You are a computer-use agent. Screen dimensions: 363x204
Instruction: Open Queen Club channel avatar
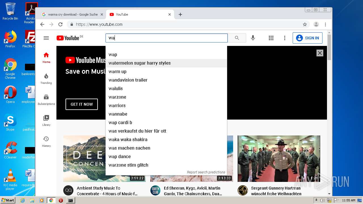pyautogui.click(x=155, y=190)
